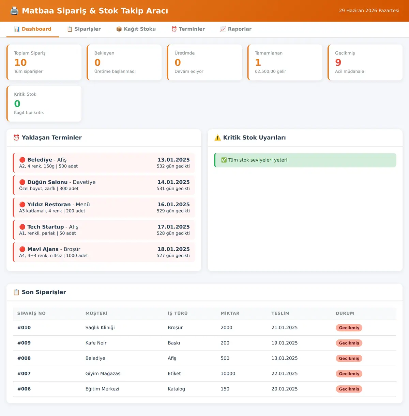Image resolution: width=409 pixels, height=416 pixels.
Task: Click the bar chart icon beside Dashboard
Action: pos(17,29)
